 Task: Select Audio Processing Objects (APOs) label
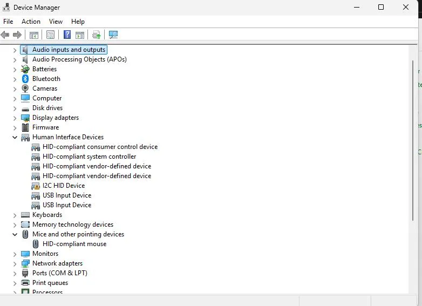coord(80,59)
